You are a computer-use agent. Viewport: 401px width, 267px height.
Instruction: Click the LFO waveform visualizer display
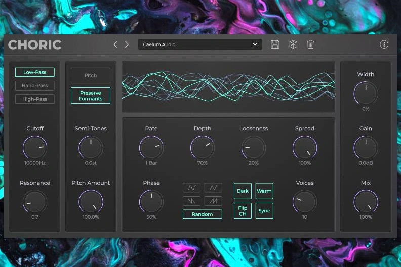click(228, 86)
